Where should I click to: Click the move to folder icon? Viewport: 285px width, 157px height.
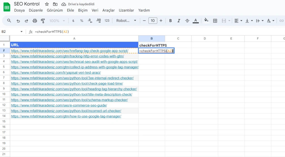[55, 4]
